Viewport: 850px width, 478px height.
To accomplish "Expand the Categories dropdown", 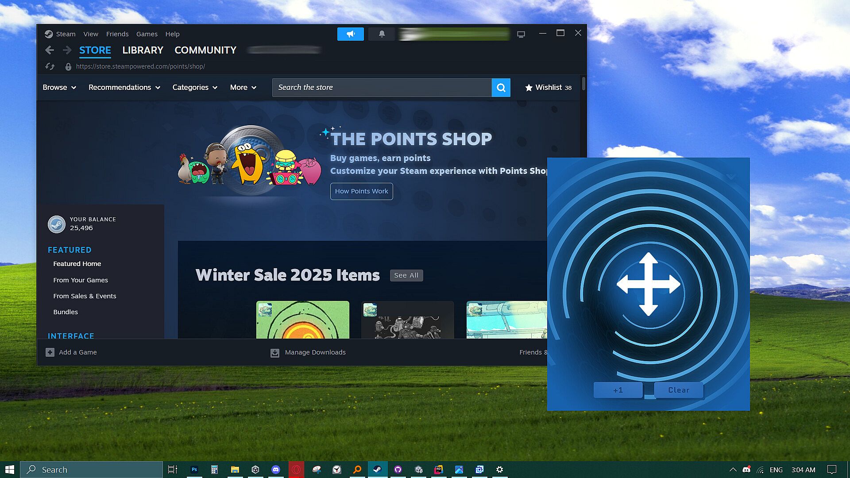I will pos(195,88).
